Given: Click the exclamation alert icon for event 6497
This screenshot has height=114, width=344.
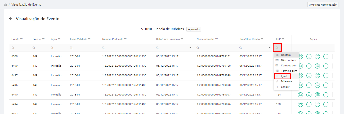Looking at the screenshot, I should coord(326,75).
